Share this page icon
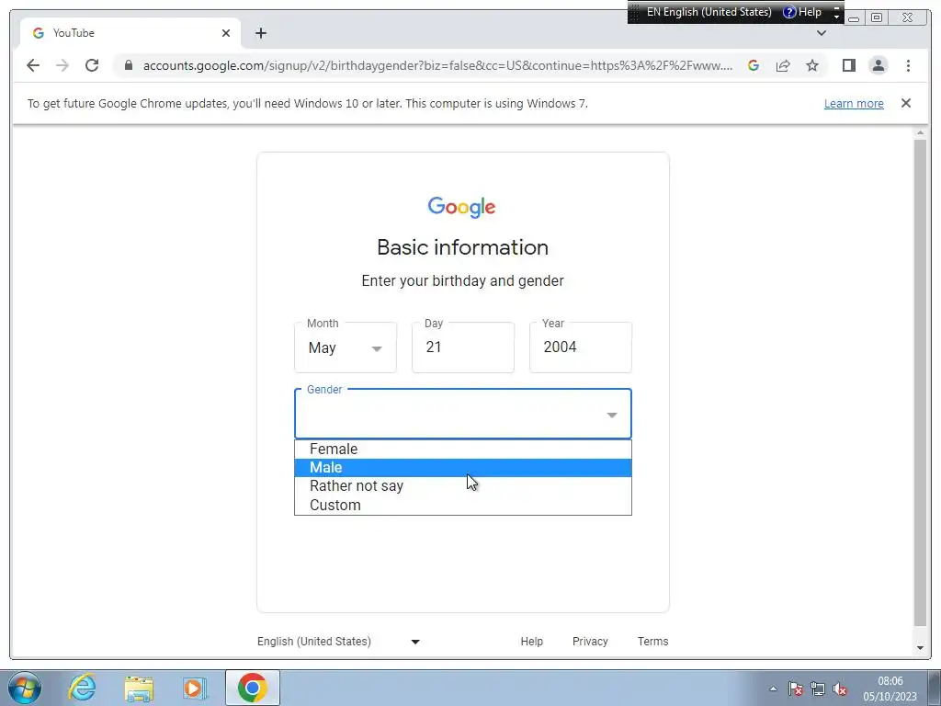The image size is (941, 706). click(x=783, y=65)
